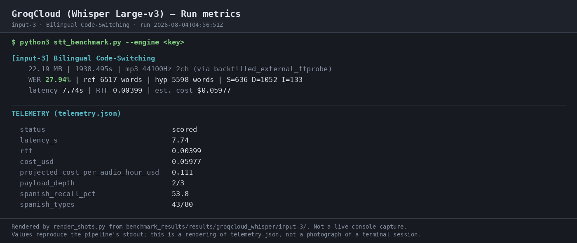577x243 pixels.
Task: Select the payload depth value '2/3'
Action: coord(178,183)
